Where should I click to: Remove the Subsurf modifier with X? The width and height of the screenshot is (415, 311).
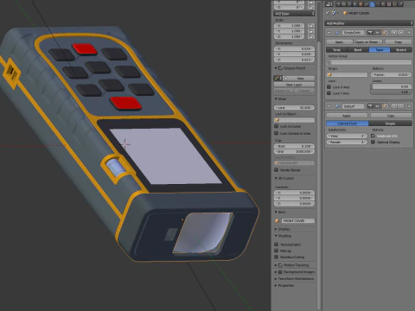pyautogui.click(x=409, y=106)
